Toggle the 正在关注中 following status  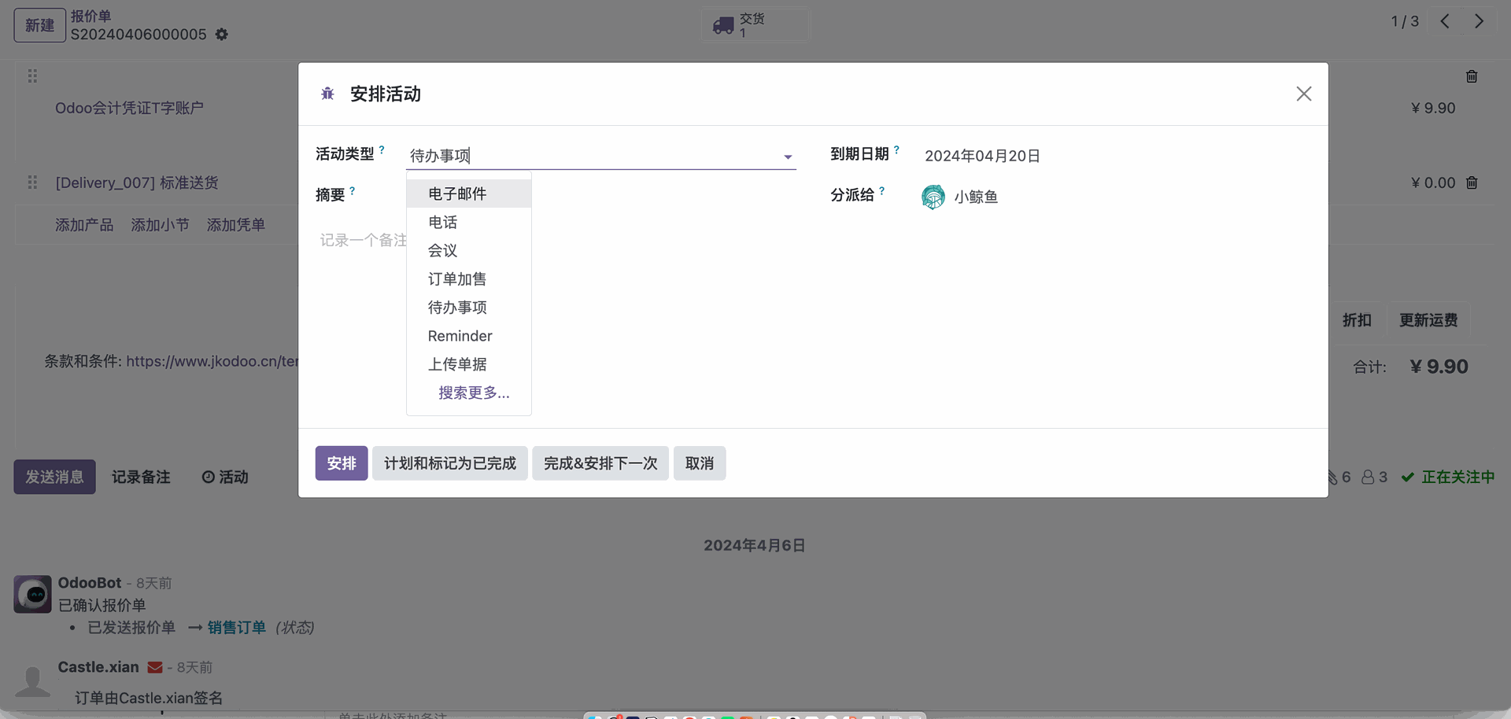[1448, 477]
